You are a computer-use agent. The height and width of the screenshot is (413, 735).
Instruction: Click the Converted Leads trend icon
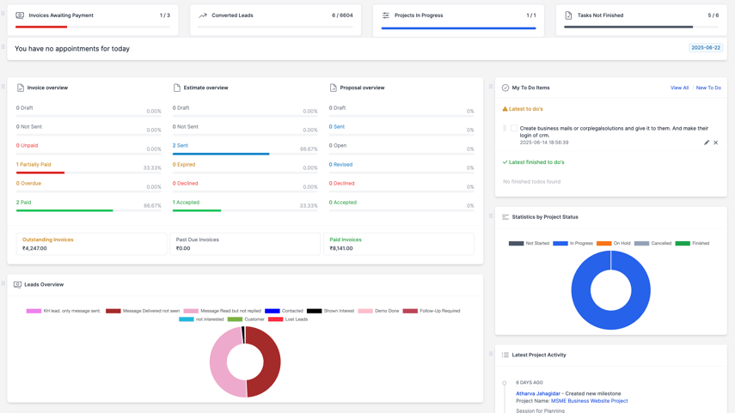(x=203, y=15)
